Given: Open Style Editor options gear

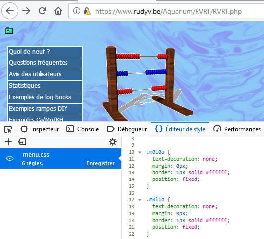Looking at the screenshot, I should pyautogui.click(x=113, y=142).
